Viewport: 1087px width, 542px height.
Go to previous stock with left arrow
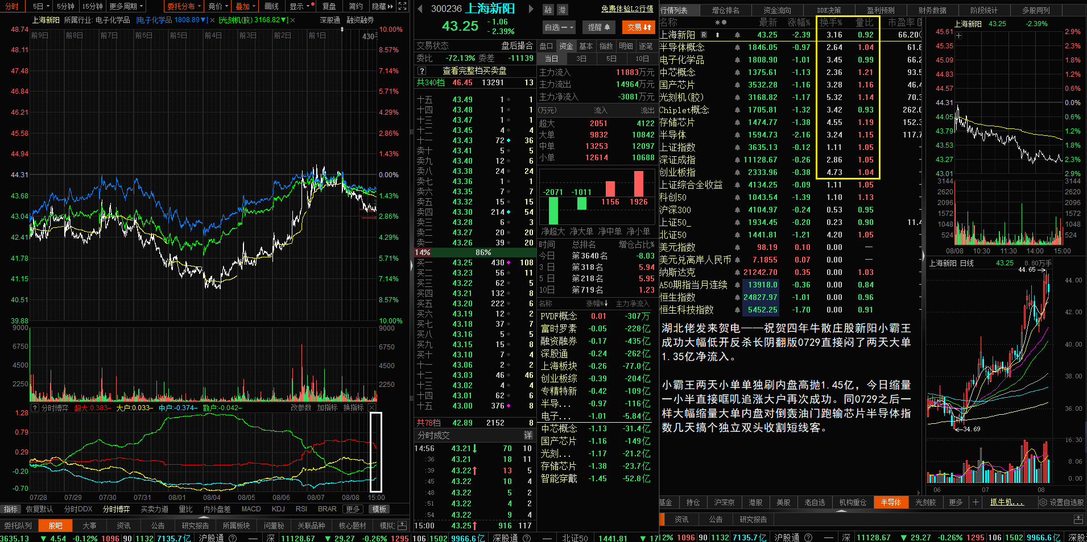(x=420, y=9)
